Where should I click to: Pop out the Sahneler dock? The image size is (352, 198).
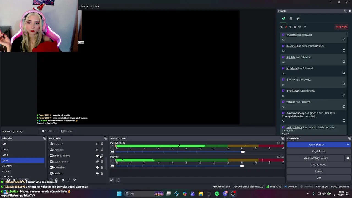(x=45, y=138)
